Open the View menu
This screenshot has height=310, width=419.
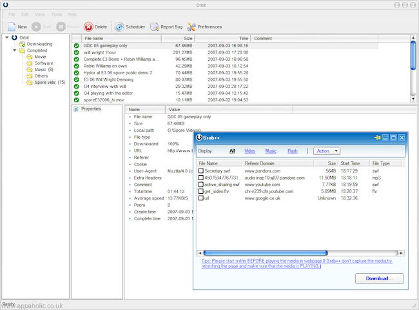40,14
